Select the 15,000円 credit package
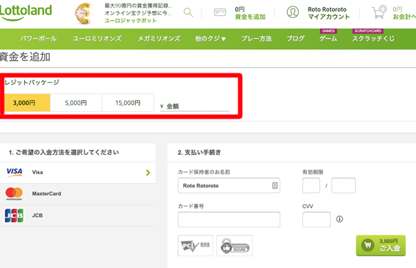The image size is (416, 268). (128, 102)
